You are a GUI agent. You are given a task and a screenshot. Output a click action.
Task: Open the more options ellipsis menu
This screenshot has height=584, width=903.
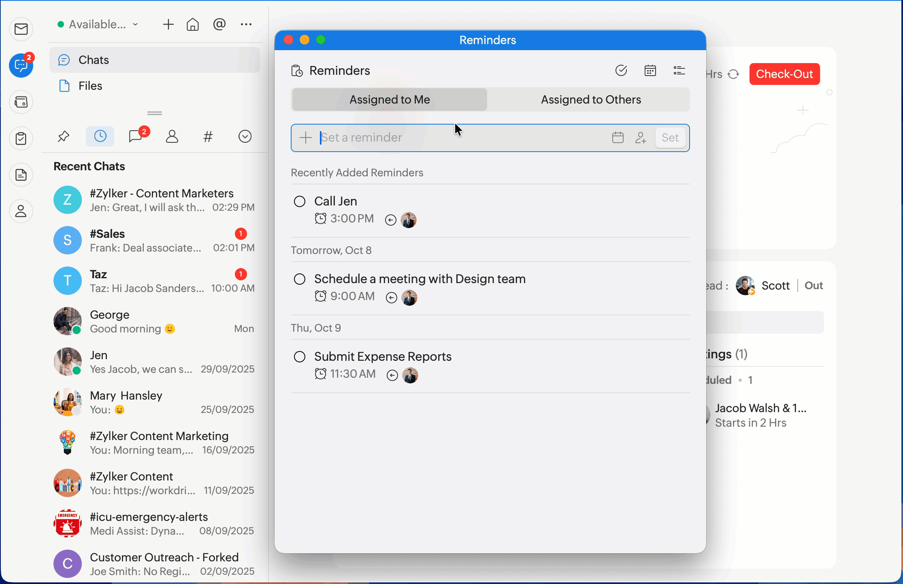click(x=246, y=25)
